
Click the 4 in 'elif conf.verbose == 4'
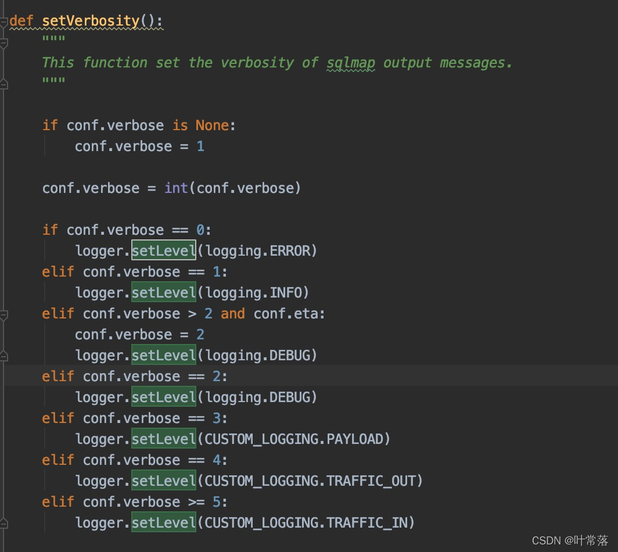[217, 460]
